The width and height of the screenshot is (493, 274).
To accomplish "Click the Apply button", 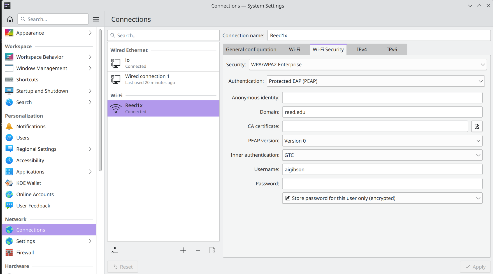I will pyautogui.click(x=475, y=267).
